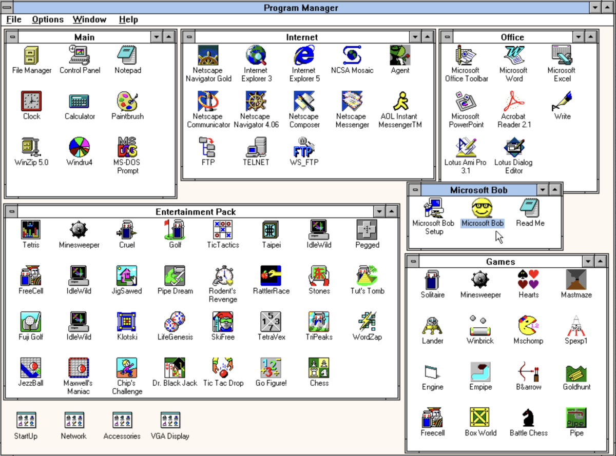Click Acrobat Reader 2.1 icon

(x=514, y=102)
